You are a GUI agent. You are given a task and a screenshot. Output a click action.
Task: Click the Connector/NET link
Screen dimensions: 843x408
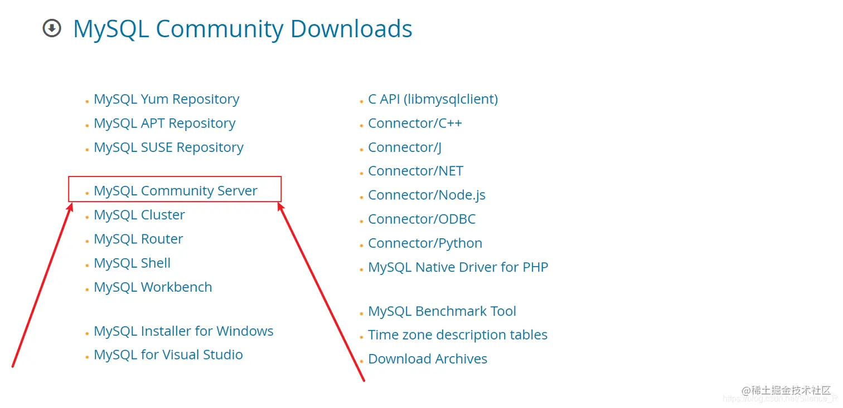[415, 171]
